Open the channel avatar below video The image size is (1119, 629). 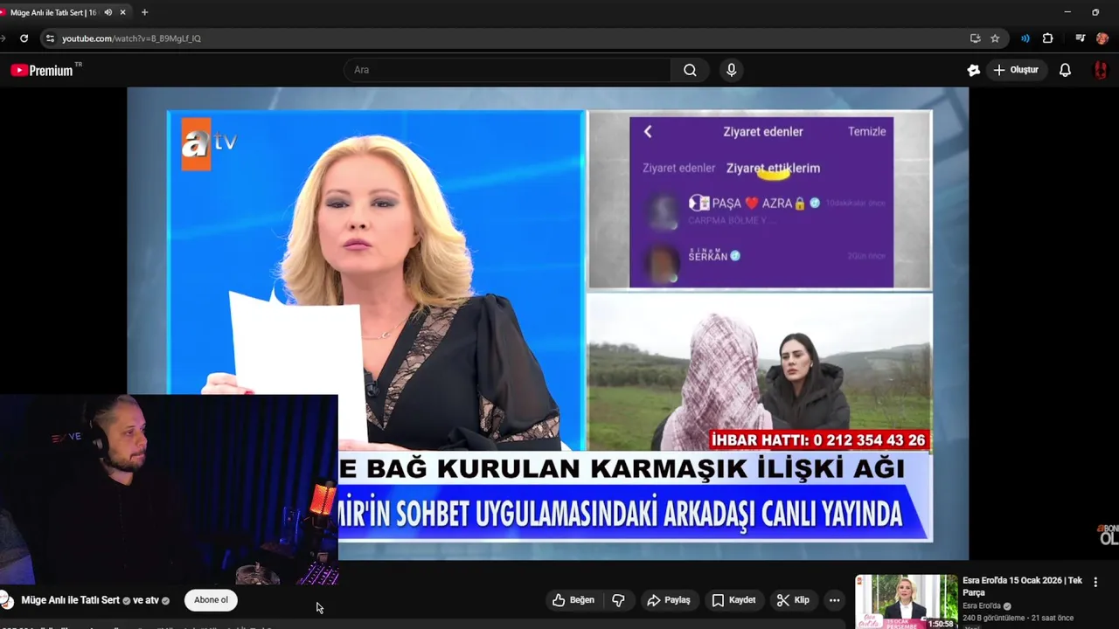[6, 600]
